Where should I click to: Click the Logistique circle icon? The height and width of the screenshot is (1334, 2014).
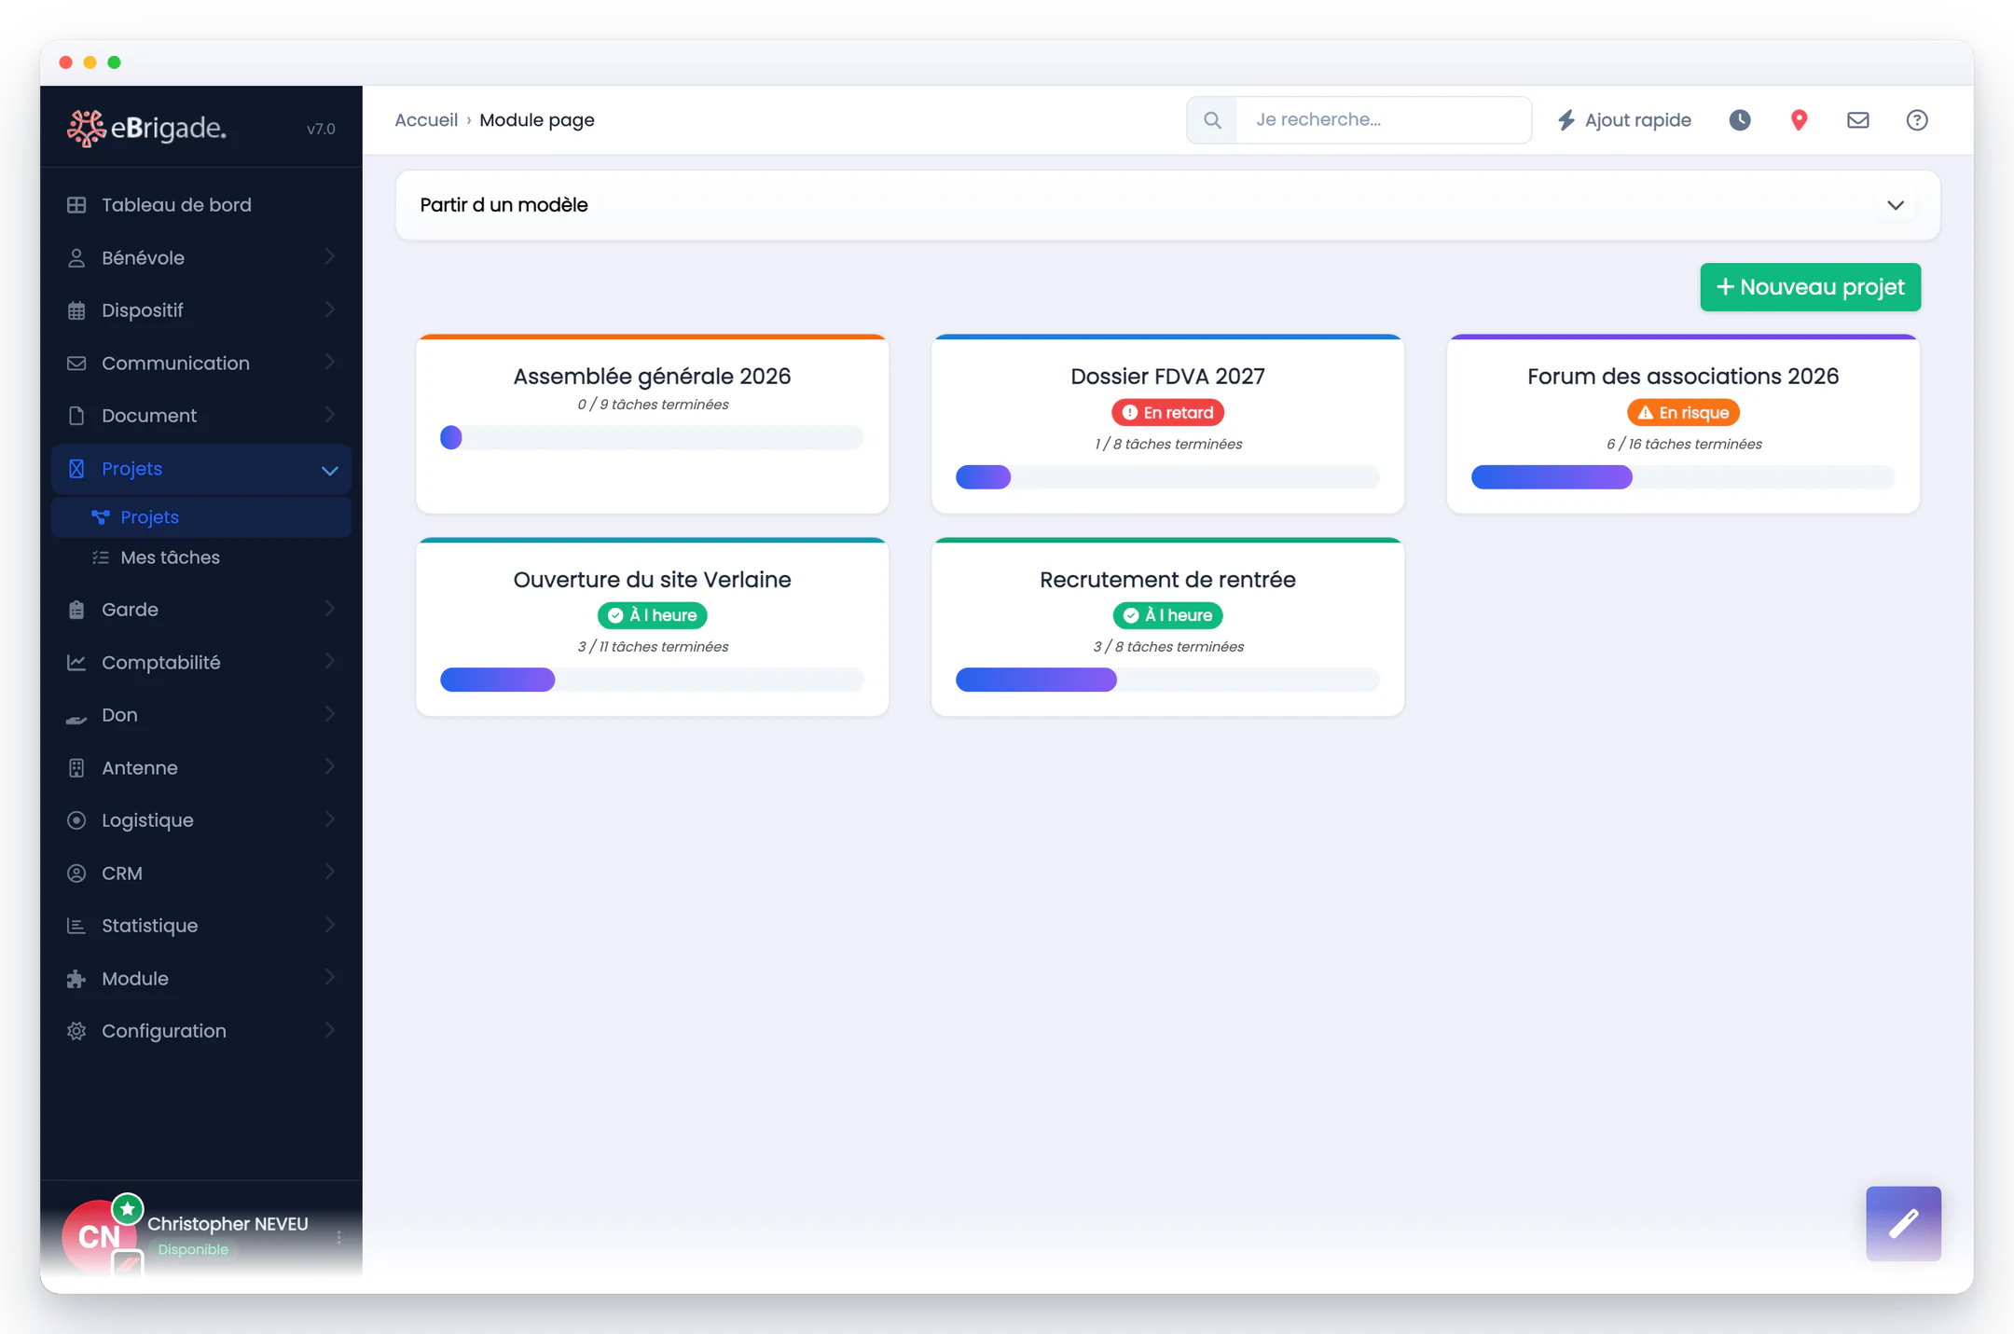tap(76, 820)
